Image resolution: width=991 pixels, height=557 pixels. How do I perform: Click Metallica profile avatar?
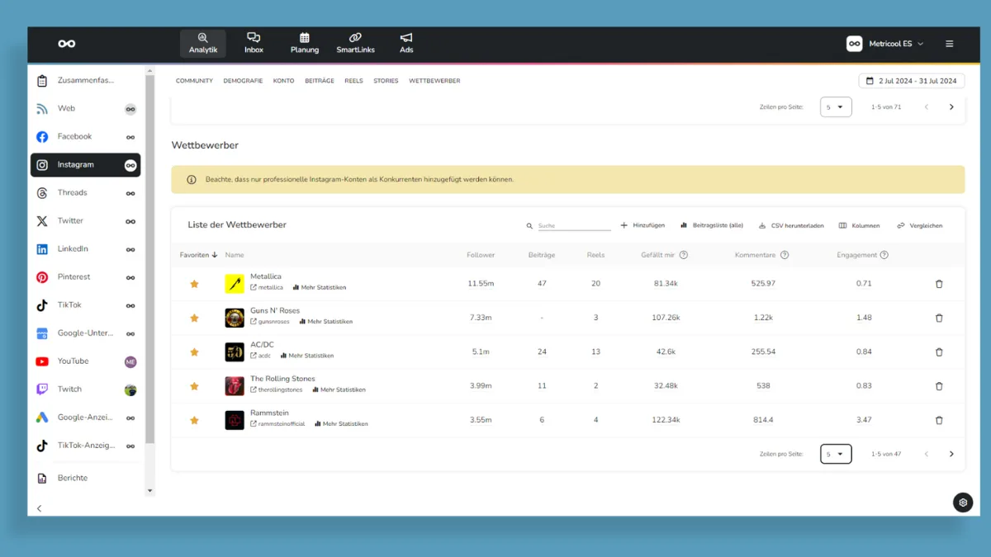[x=235, y=284]
